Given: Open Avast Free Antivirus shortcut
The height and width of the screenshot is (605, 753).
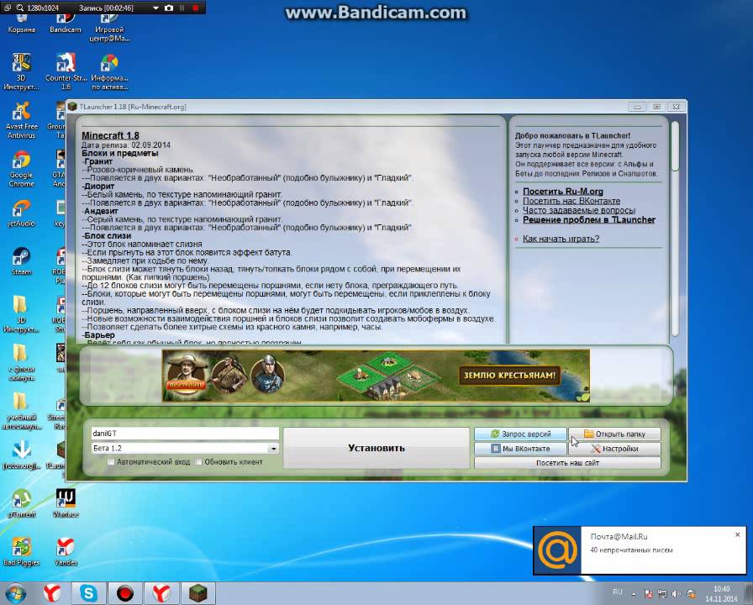Looking at the screenshot, I should pyautogui.click(x=22, y=120).
